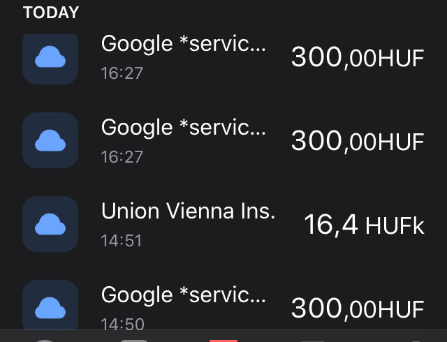The image size is (447, 342).
Task: Tap the TODAY section header
Action: (x=51, y=13)
